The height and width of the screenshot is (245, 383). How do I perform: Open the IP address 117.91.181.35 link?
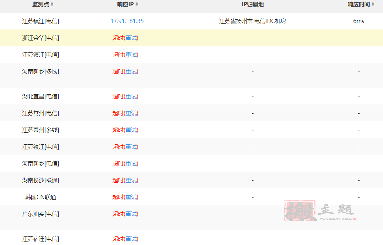click(x=125, y=21)
